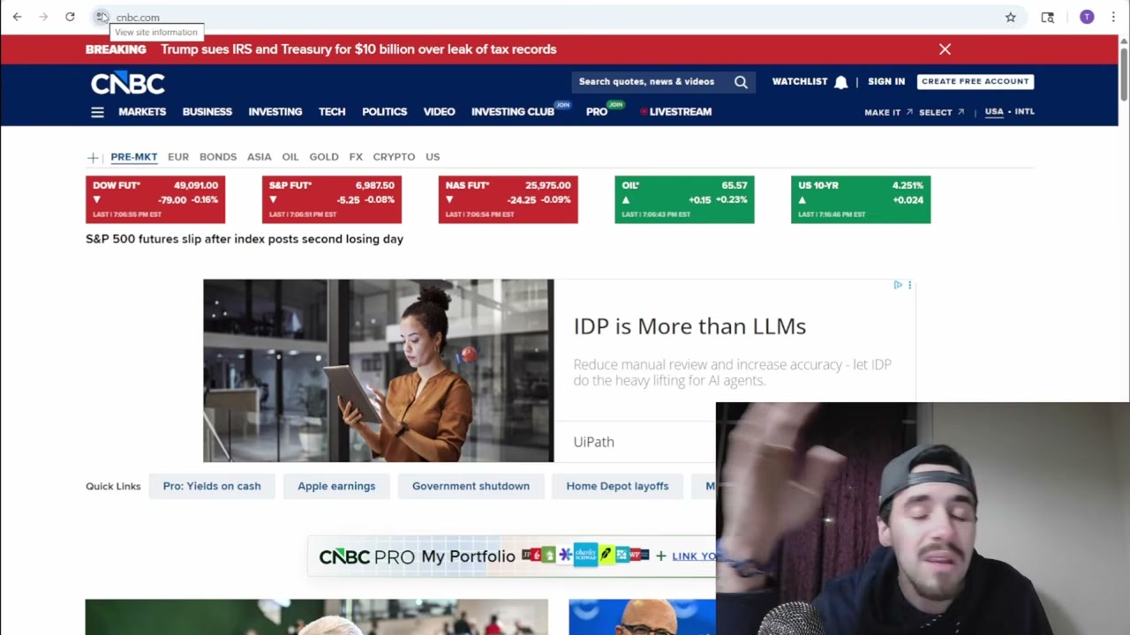Select the EUR market tab

tap(178, 157)
